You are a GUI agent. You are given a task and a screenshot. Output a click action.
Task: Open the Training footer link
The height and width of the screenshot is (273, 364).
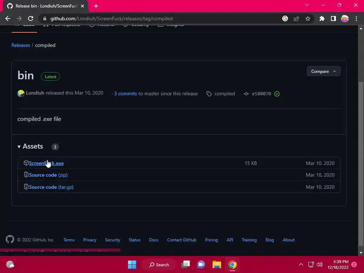pyautogui.click(x=249, y=240)
